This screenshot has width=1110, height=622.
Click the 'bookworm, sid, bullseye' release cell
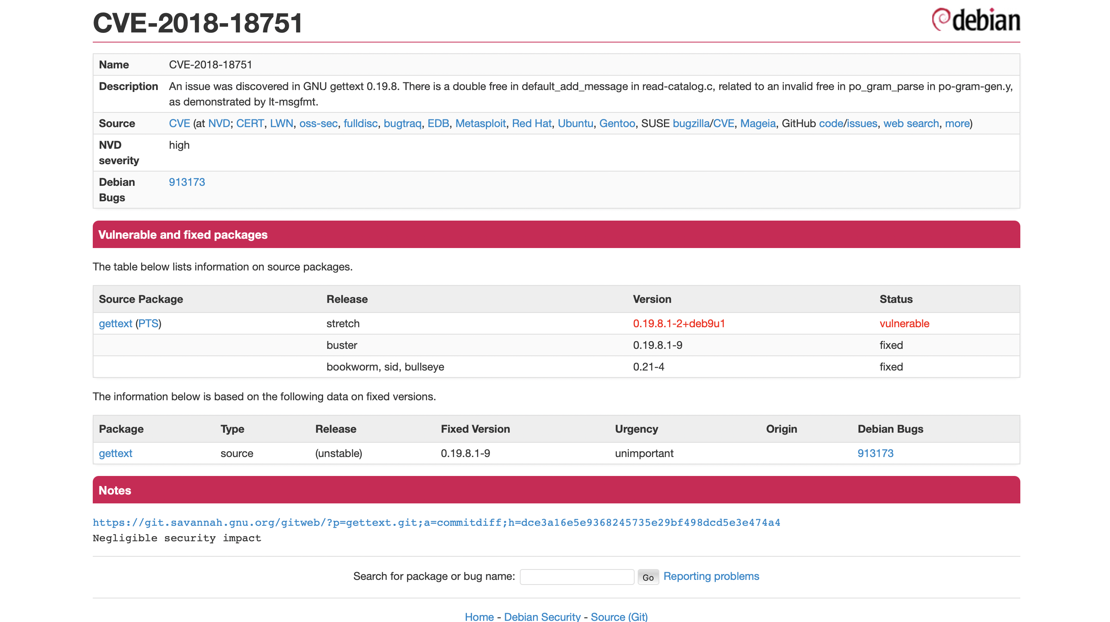pyautogui.click(x=385, y=367)
